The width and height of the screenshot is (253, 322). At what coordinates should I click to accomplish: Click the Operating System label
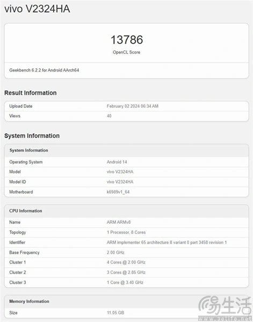click(26, 162)
